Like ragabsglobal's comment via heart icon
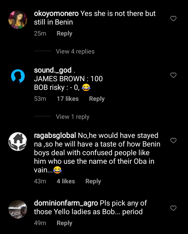Screen dimensions: 188x234 [173, 141]
